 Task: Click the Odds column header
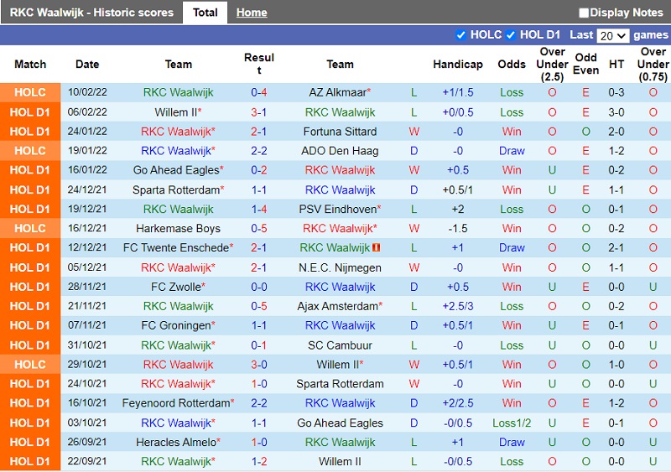click(x=512, y=65)
